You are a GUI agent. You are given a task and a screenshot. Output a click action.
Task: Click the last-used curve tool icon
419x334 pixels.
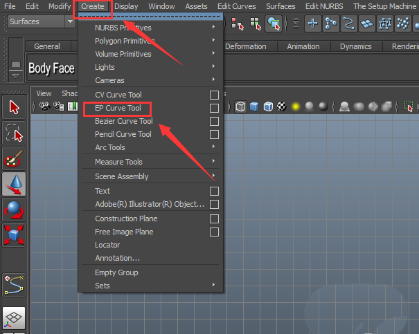coord(14,285)
